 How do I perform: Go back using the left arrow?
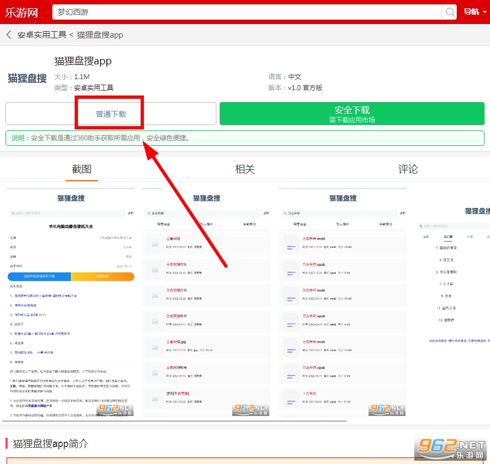pos(9,35)
